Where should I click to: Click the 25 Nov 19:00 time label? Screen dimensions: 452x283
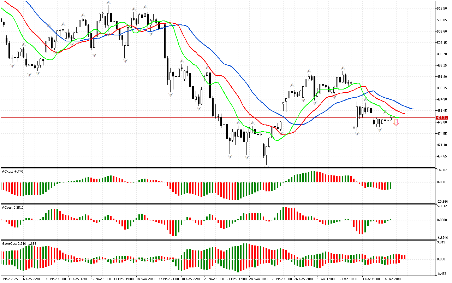282,279
